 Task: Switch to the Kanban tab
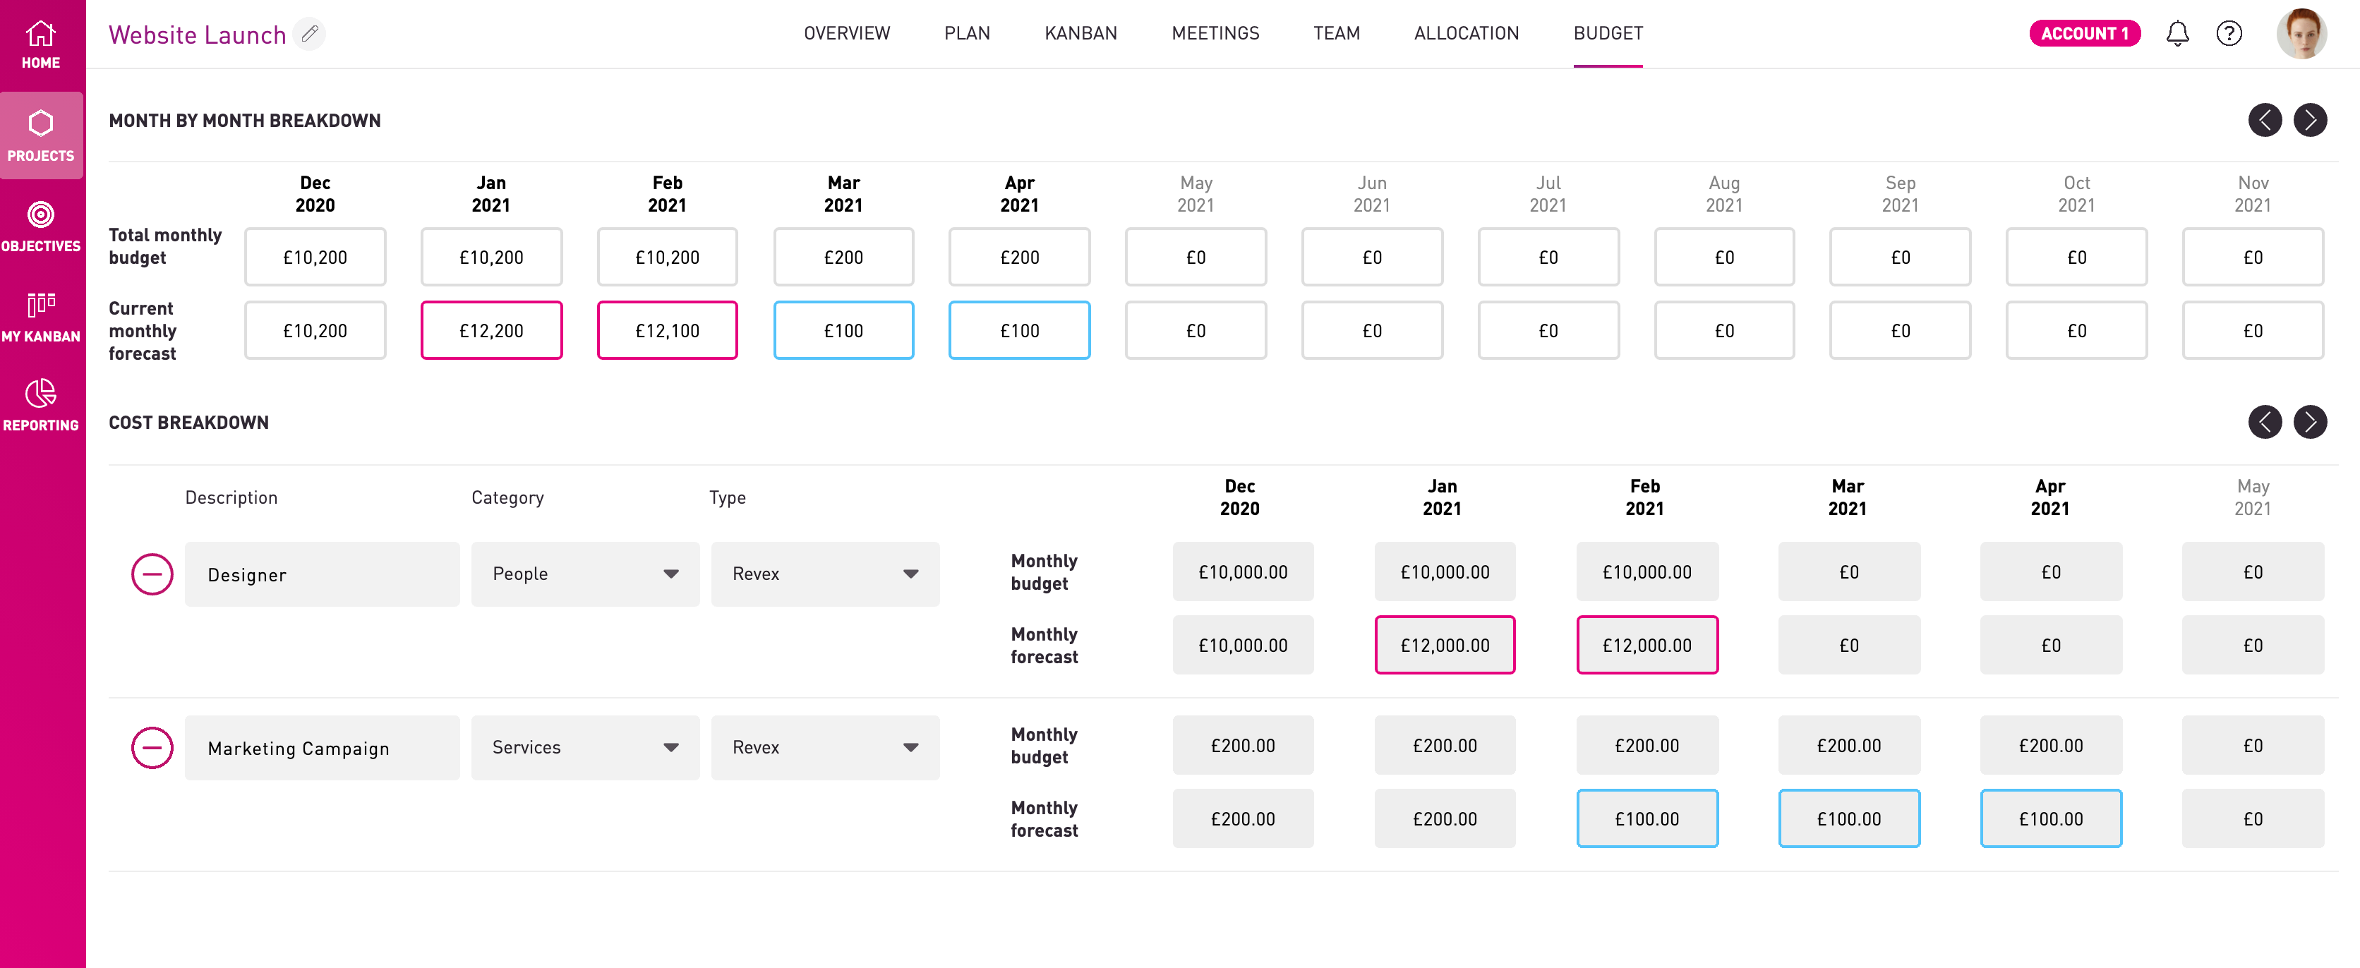tap(1080, 34)
